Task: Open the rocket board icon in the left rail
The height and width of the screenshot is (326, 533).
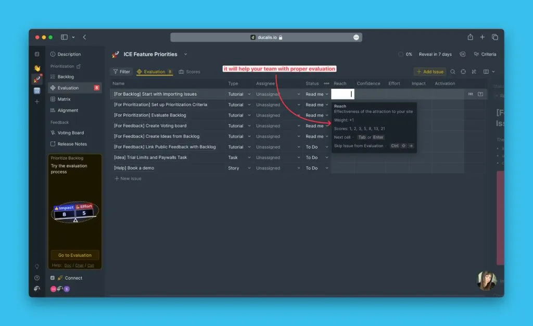Action: 37,79
